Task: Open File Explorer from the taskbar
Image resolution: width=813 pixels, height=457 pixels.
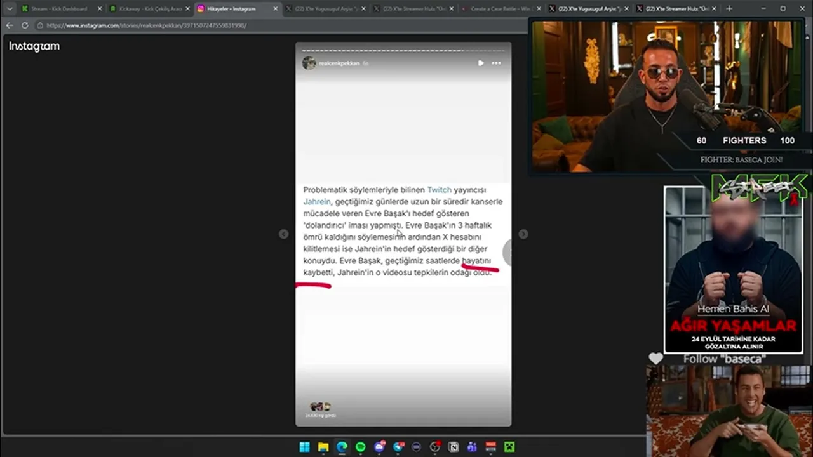Action: [323, 447]
